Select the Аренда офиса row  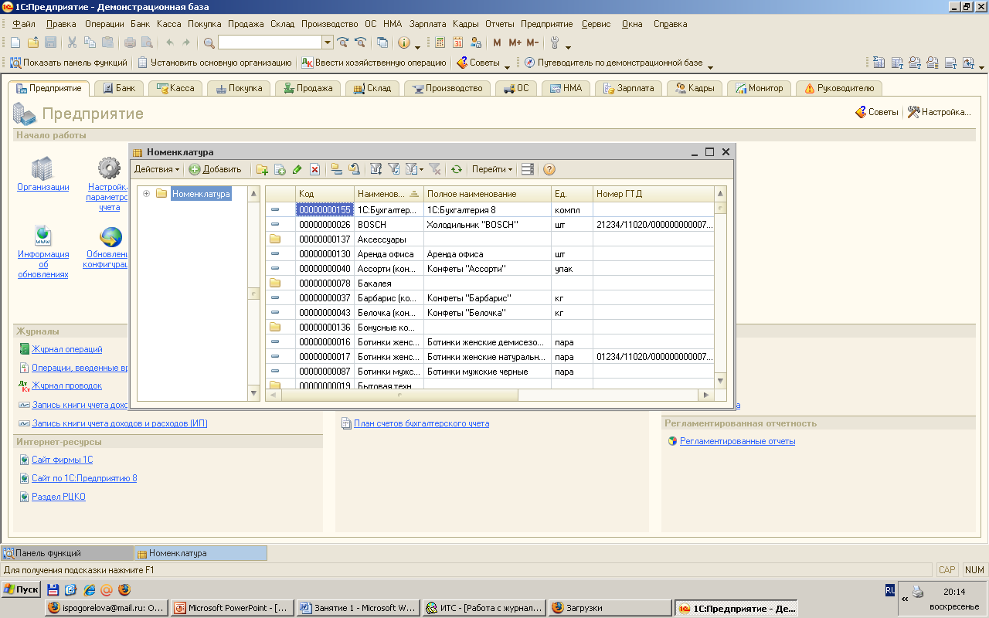[490, 254]
